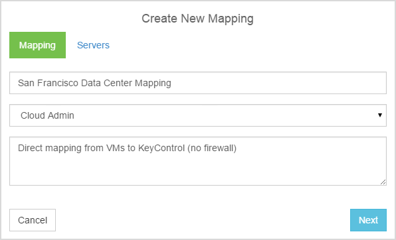Click the textarea resize grip corner icon

[x=383, y=182]
